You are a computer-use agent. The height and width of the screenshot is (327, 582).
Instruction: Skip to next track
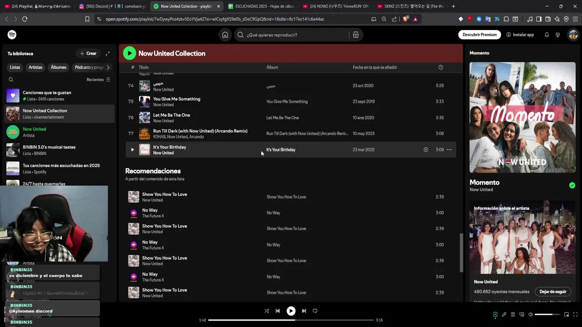pyautogui.click(x=304, y=311)
